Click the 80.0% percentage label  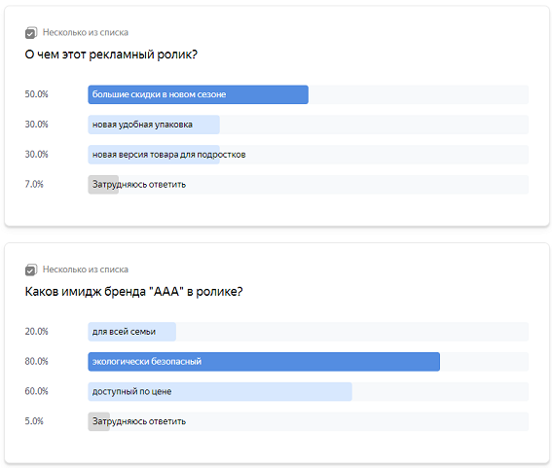pyautogui.click(x=36, y=361)
